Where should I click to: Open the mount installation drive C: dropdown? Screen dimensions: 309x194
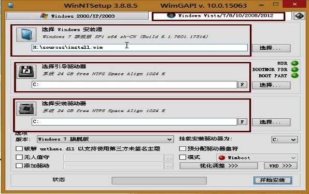(285, 140)
